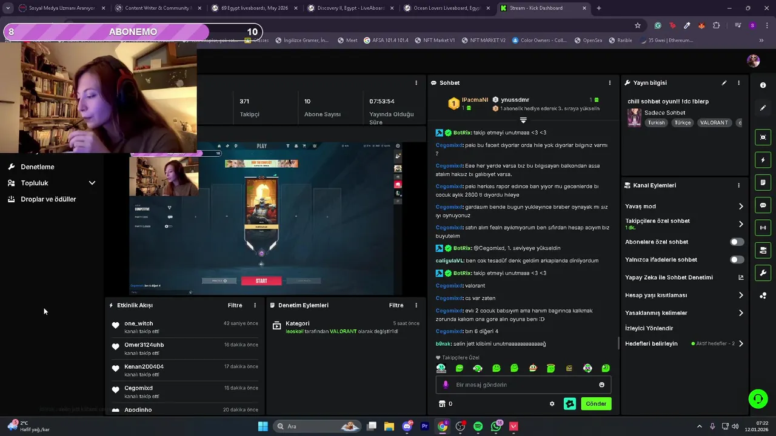The image size is (776, 436).
Task: Click the shop icon below chat input
Action: pos(441,404)
